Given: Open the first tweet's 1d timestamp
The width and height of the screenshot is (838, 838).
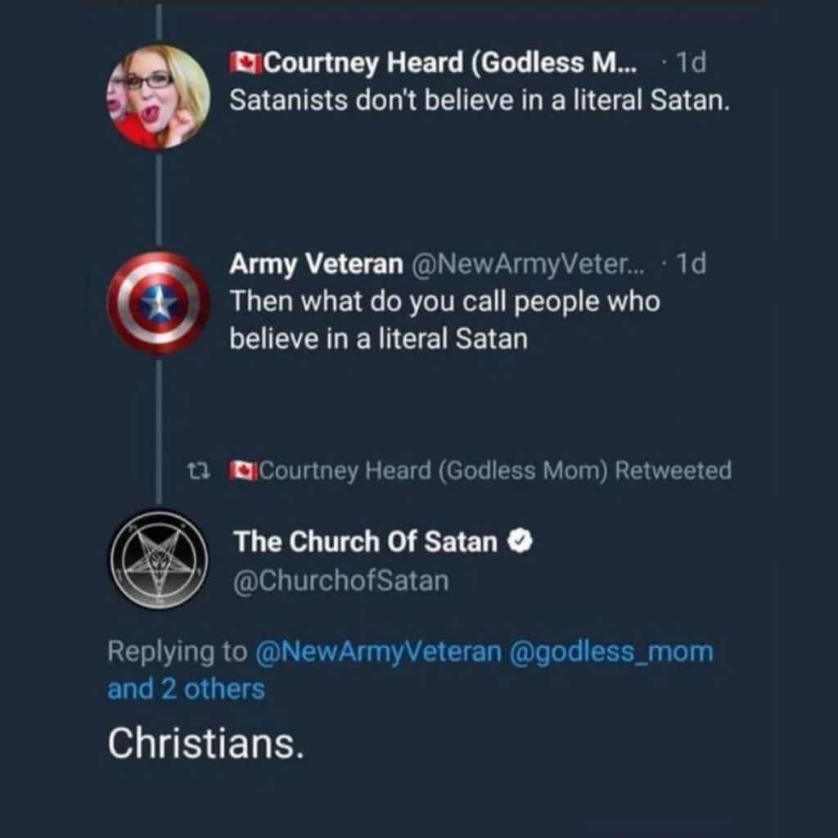Looking at the screenshot, I should point(692,62).
